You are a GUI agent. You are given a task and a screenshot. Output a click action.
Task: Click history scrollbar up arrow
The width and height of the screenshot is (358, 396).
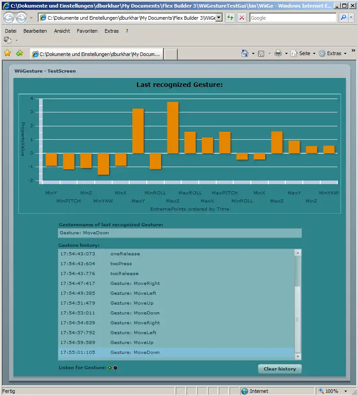pyautogui.click(x=298, y=253)
